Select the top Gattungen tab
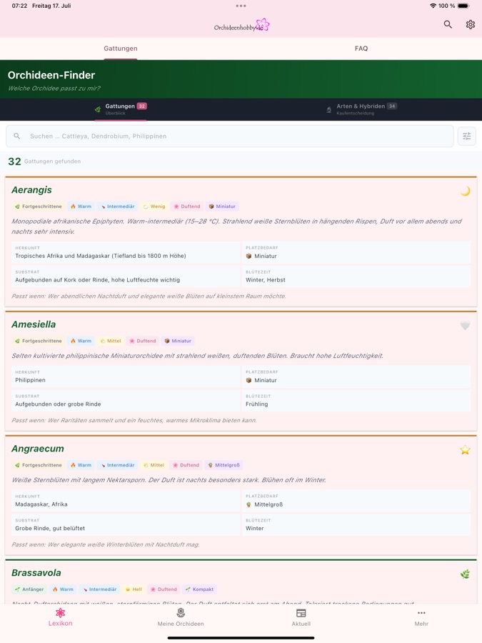Viewport: 482px width, 643px height. pos(121,49)
